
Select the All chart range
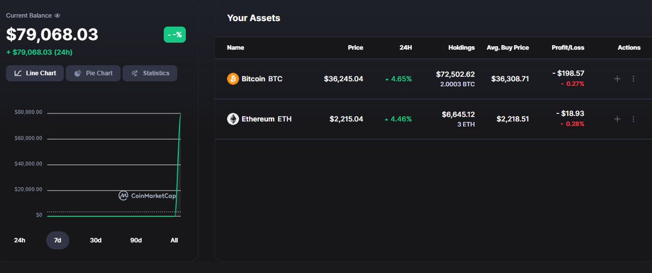tap(174, 240)
